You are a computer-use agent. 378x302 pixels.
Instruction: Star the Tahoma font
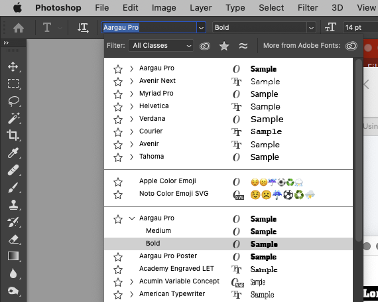click(x=118, y=157)
